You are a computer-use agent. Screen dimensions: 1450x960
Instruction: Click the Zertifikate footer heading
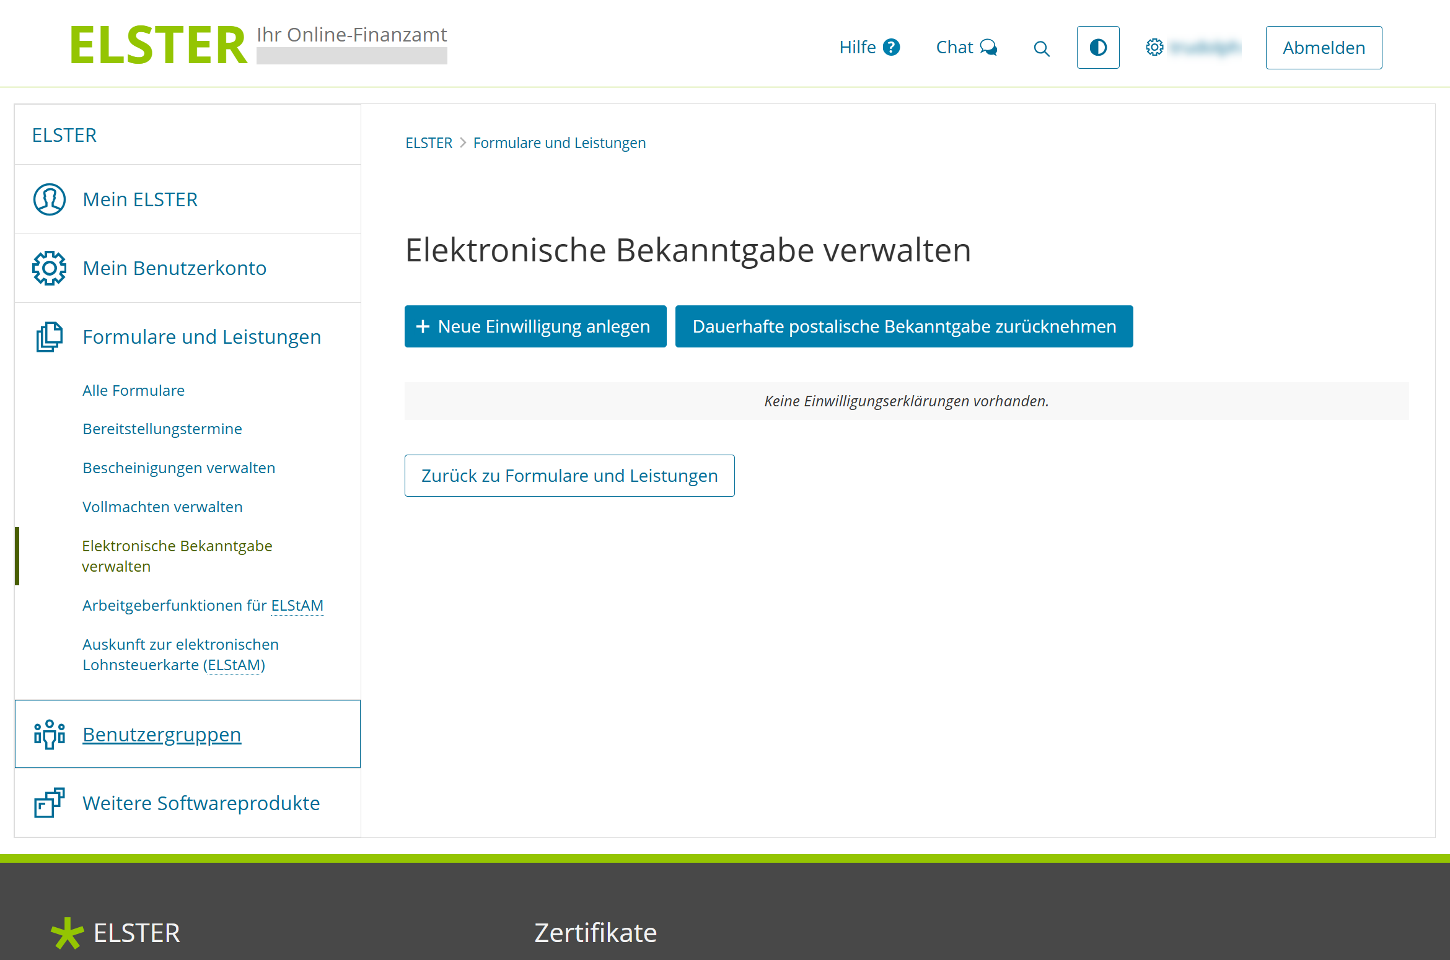pos(595,933)
